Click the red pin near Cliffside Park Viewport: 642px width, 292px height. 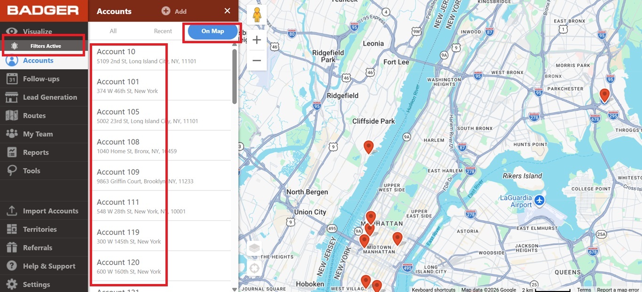tap(368, 147)
